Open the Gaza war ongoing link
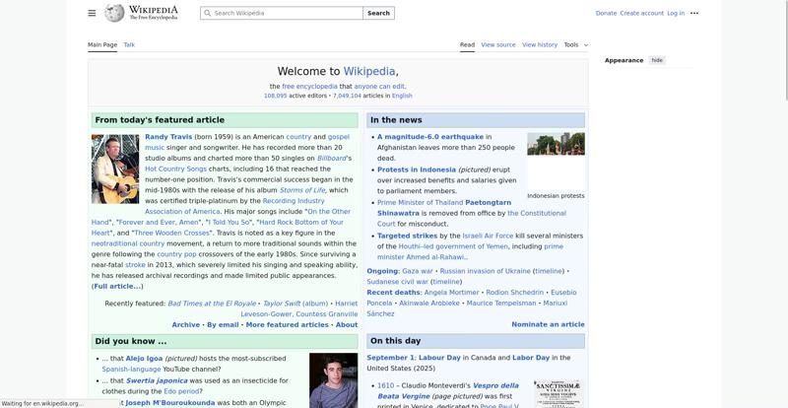This screenshot has width=788, height=408. click(x=417, y=271)
